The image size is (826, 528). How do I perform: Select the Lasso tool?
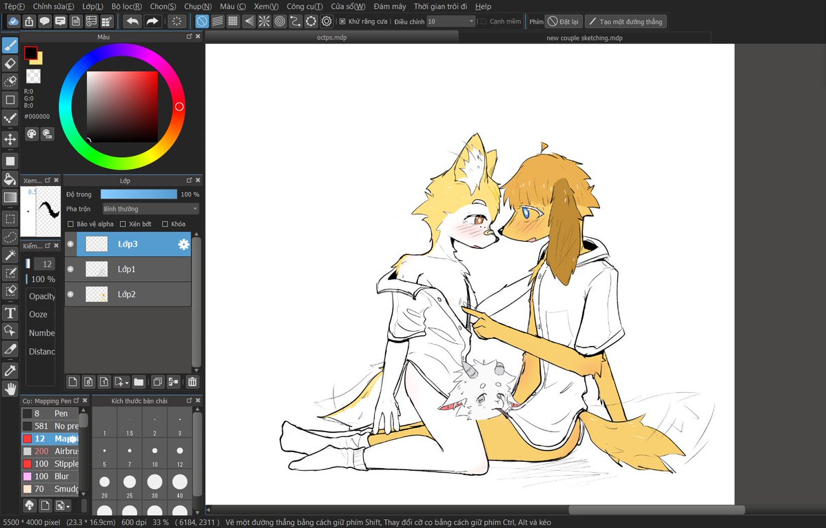[x=10, y=236]
